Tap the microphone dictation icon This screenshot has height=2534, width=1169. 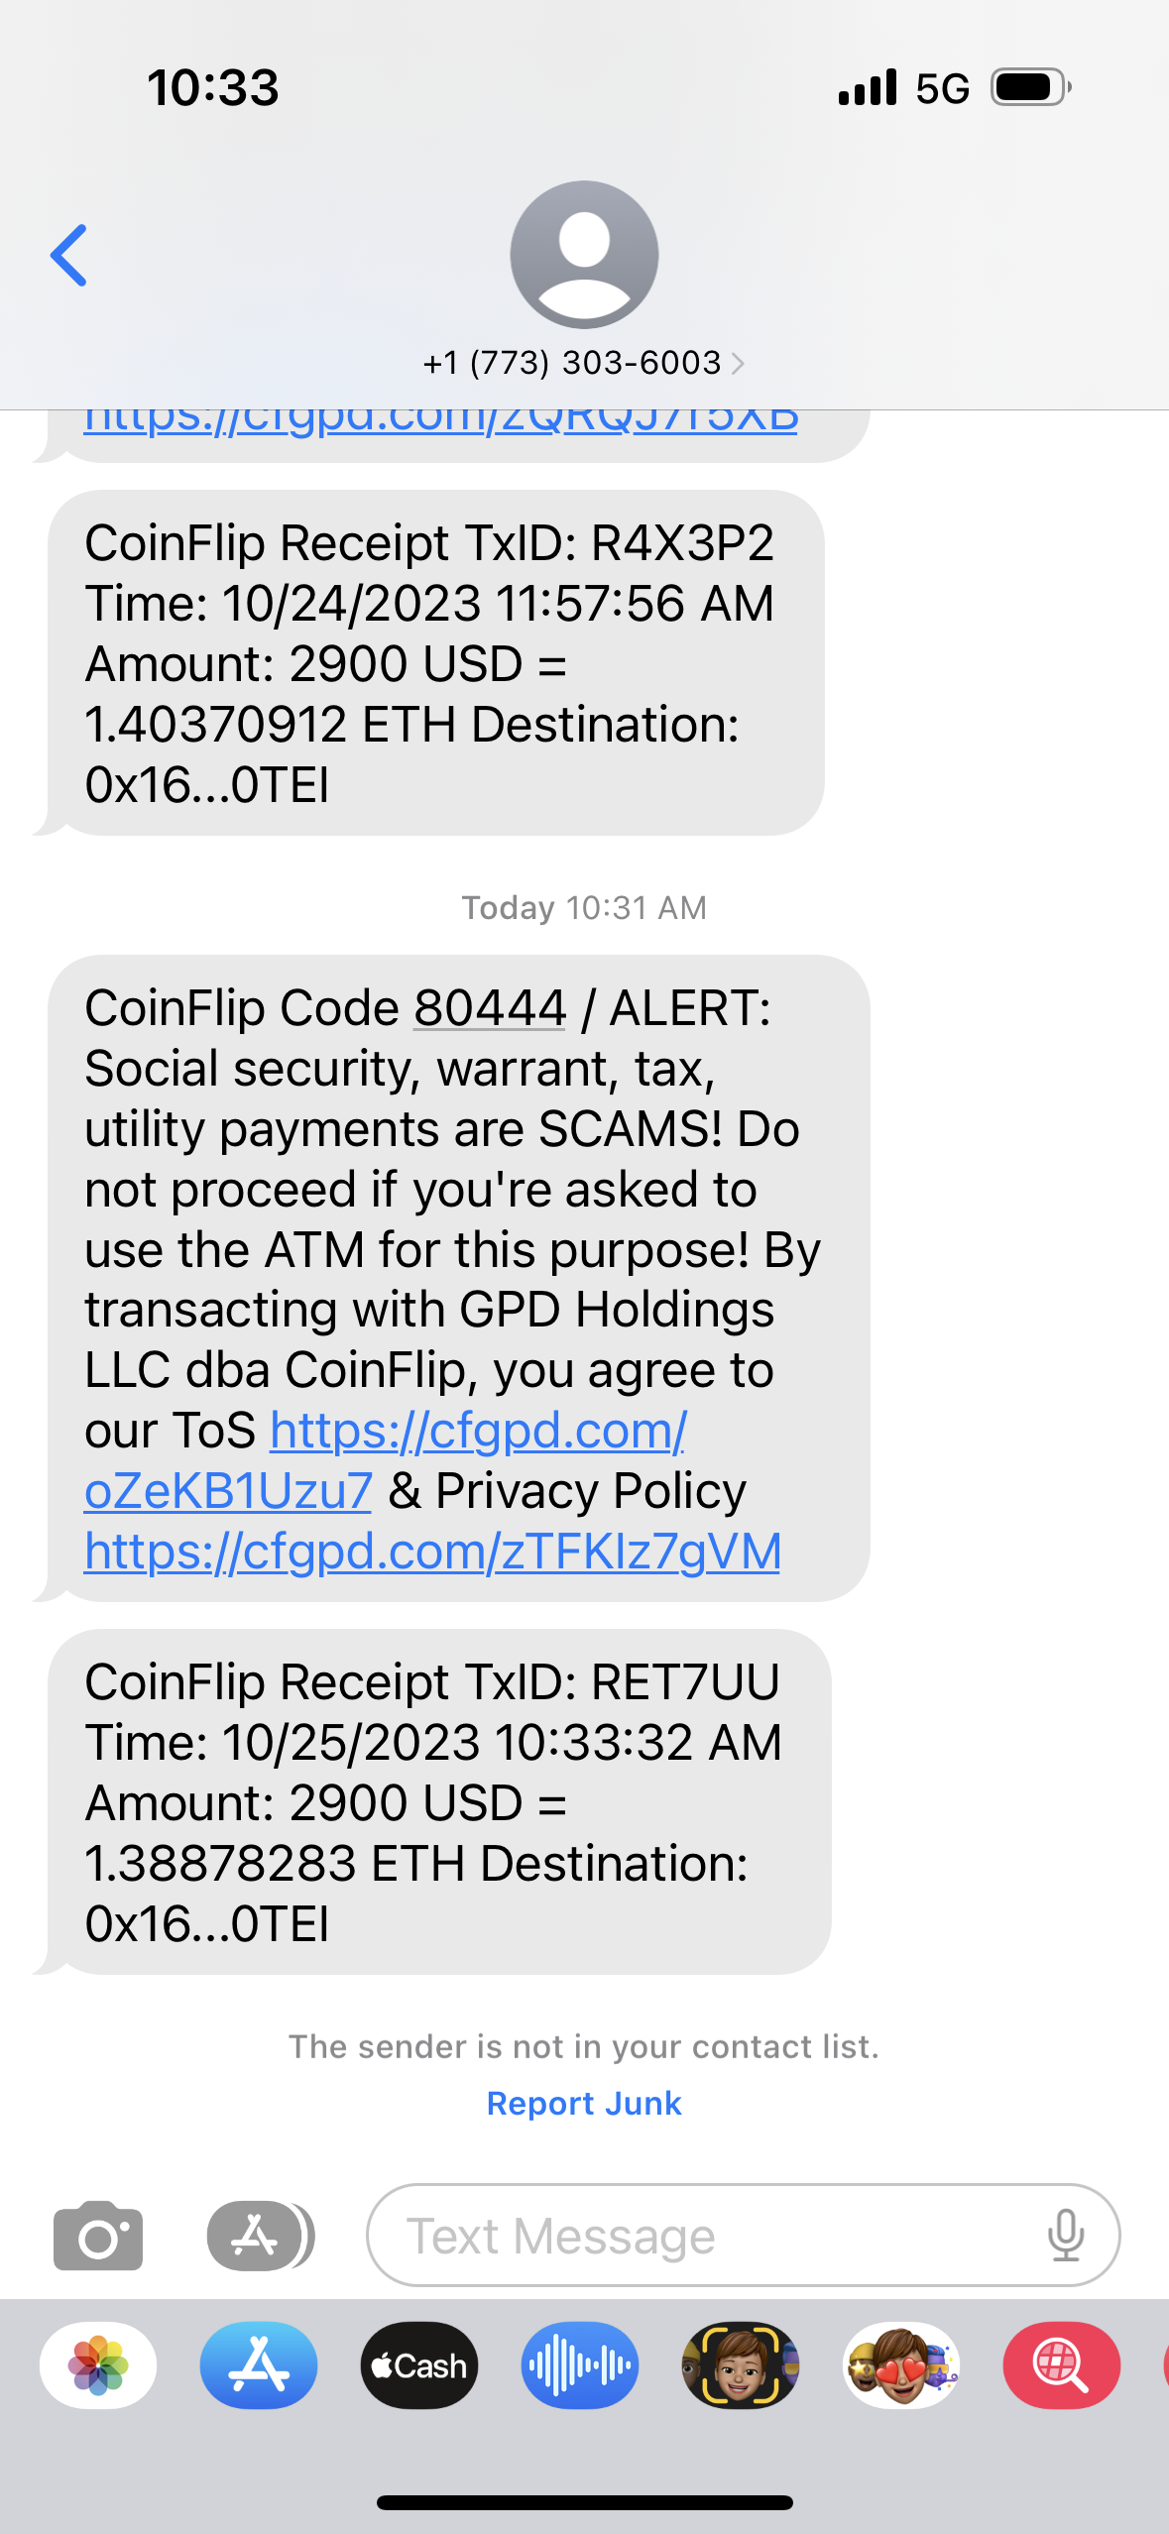[x=1066, y=2236]
